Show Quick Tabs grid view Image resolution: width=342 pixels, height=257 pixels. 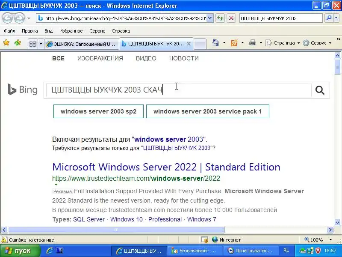[x=33, y=44]
